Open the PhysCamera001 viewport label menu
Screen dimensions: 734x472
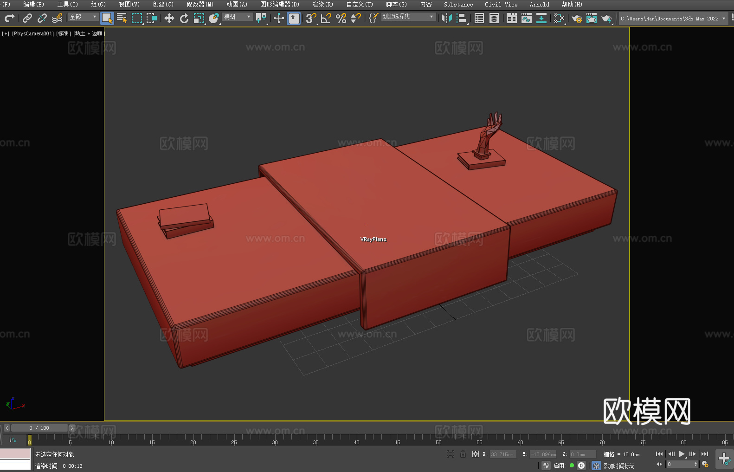(33, 33)
